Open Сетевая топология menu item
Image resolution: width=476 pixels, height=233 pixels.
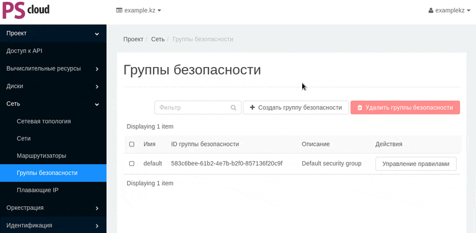coord(53,122)
